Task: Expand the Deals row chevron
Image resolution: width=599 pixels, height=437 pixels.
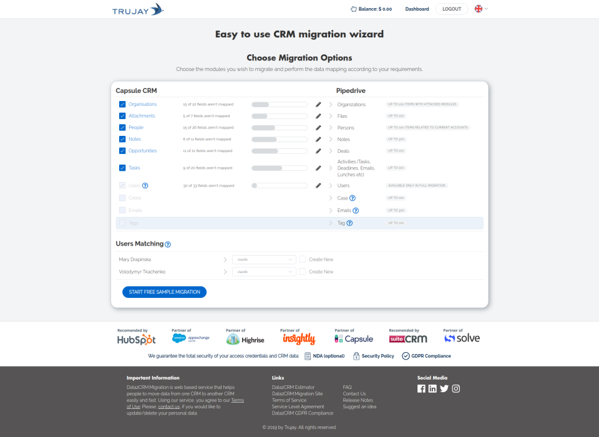Action: pyautogui.click(x=331, y=150)
